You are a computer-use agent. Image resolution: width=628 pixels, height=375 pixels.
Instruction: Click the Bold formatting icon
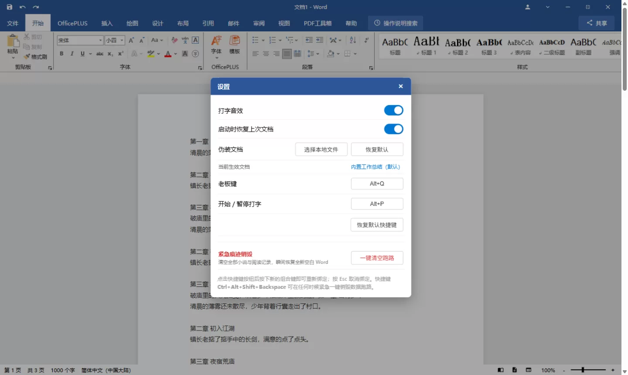[x=61, y=54]
